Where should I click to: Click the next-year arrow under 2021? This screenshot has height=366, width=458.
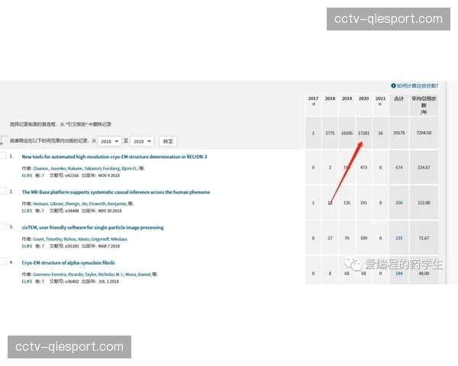(x=380, y=104)
